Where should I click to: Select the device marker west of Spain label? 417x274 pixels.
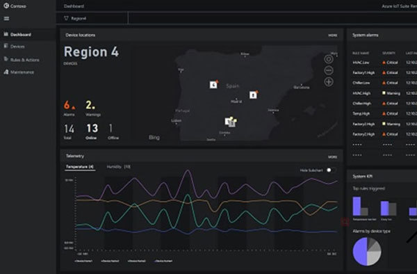[214, 84]
